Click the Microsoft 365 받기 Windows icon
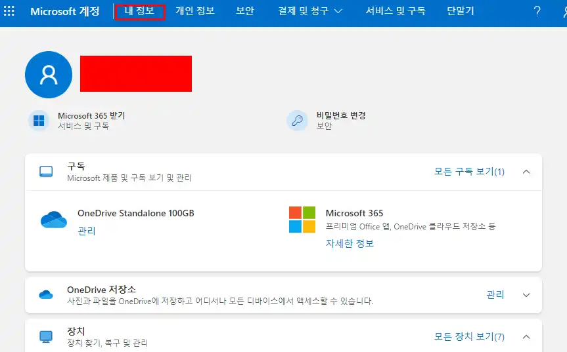Screen dimensions: 567x352 pyautogui.click(x=39, y=121)
